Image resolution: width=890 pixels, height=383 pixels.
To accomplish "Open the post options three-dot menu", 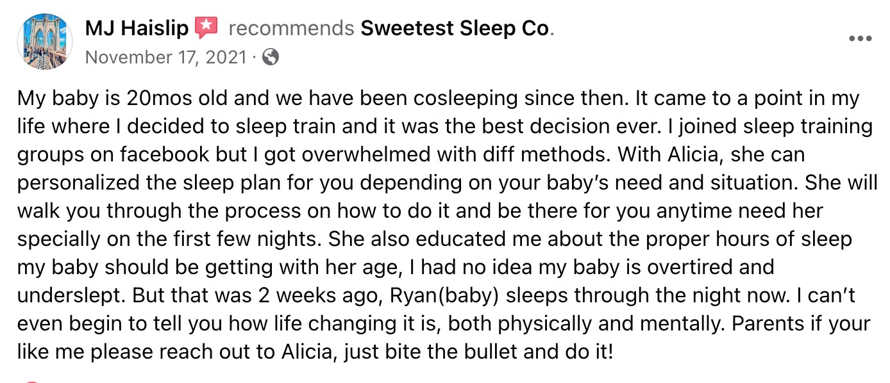I will pyautogui.click(x=860, y=38).
